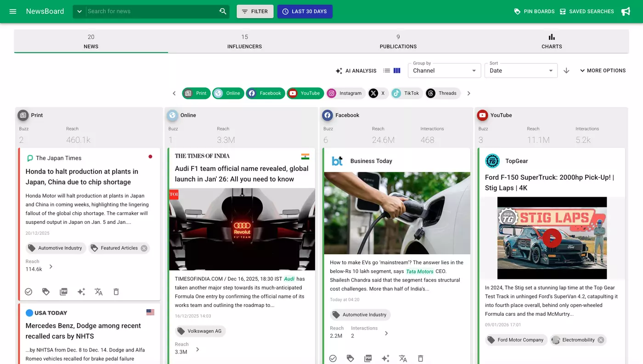The height and width of the screenshot is (364, 643).
Task: Mark Honda article as checked
Action: coord(28,292)
